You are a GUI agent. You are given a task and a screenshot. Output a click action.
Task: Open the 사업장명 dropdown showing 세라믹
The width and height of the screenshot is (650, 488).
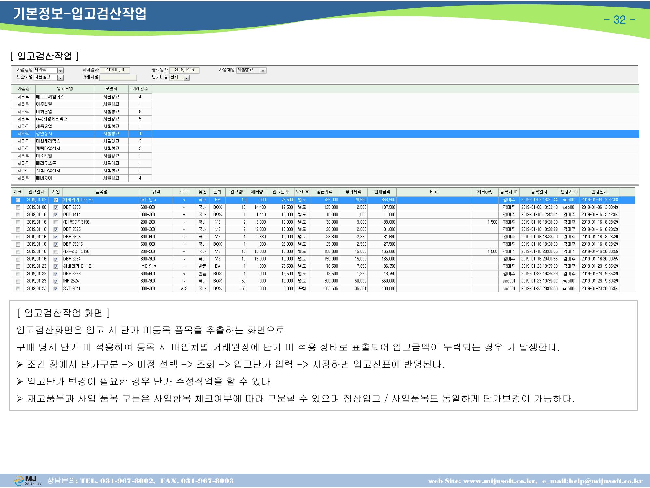(60, 71)
